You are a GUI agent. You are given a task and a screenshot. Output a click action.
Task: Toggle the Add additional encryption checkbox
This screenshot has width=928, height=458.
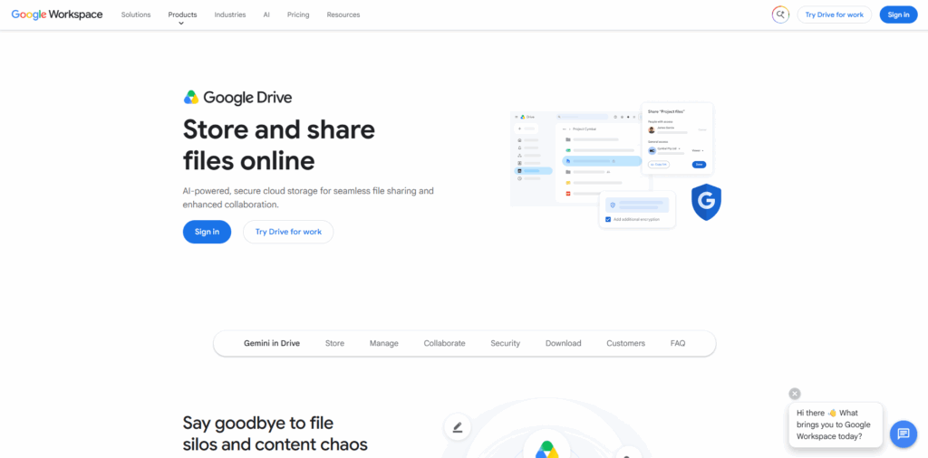pyautogui.click(x=608, y=219)
